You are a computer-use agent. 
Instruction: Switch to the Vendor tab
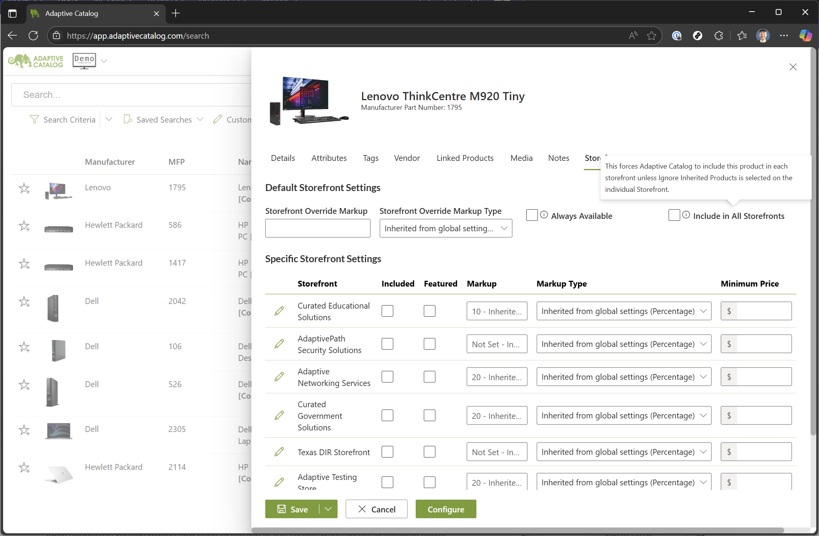point(407,158)
